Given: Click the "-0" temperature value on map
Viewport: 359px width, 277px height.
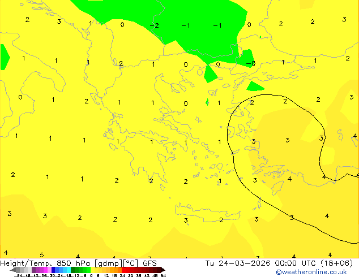Looking at the screenshot, I should pyautogui.click(x=251, y=63).
